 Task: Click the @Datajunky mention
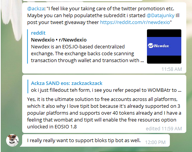(160, 16)
